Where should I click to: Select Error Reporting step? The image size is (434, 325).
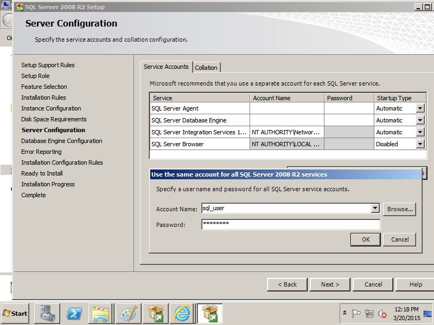coord(41,152)
